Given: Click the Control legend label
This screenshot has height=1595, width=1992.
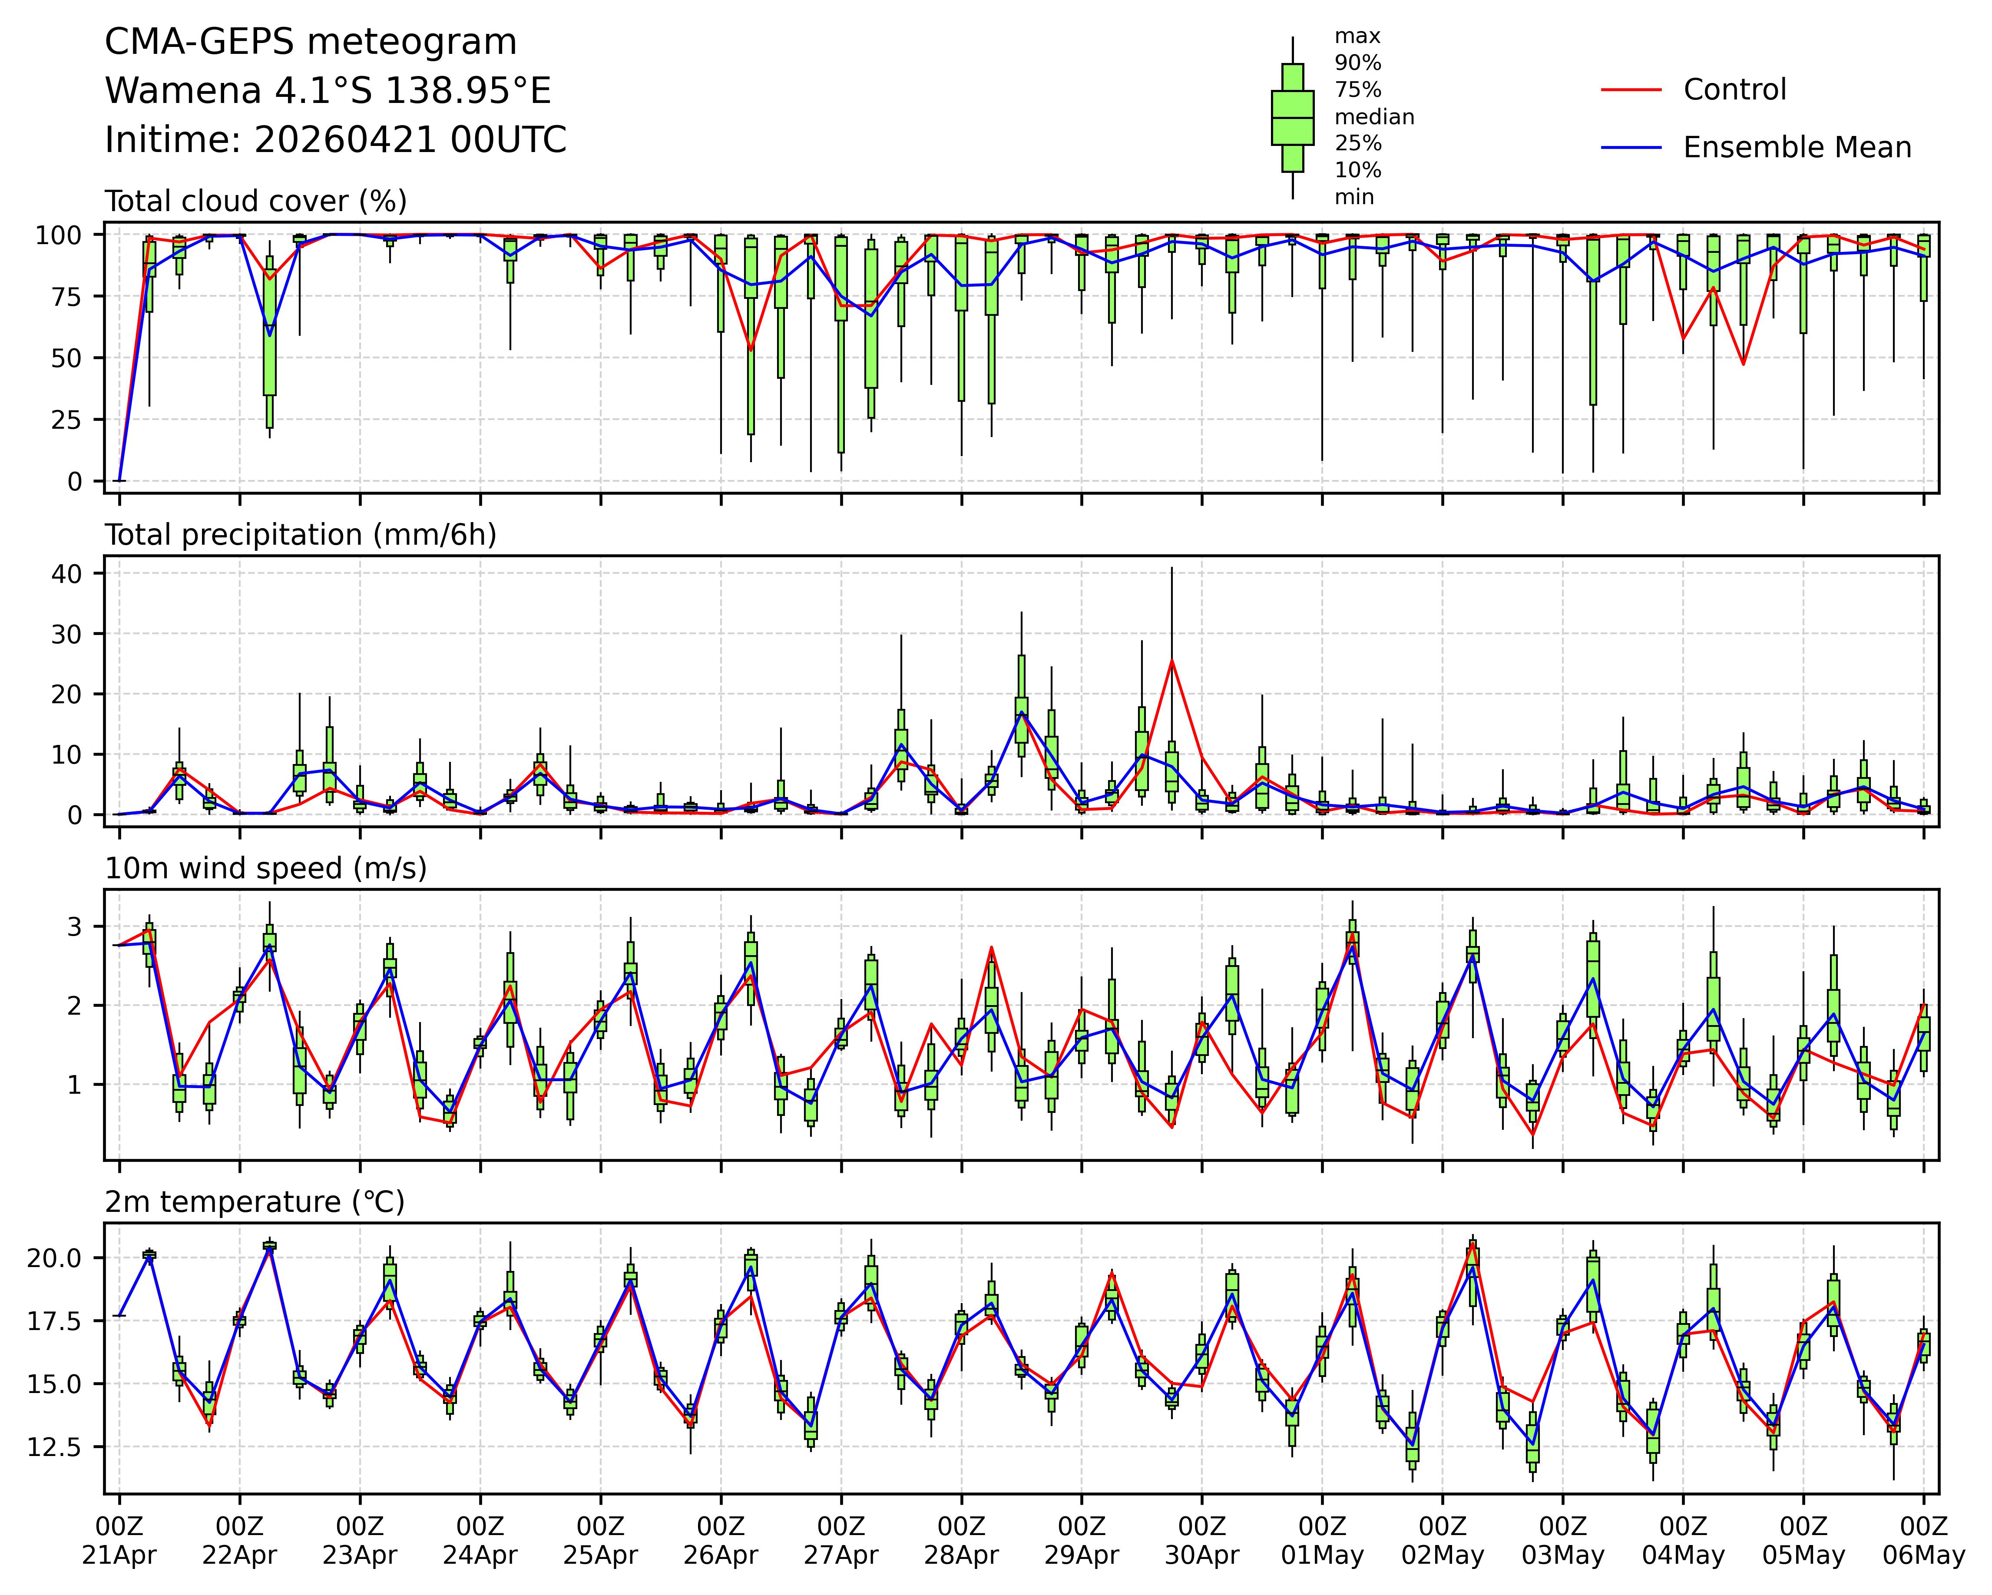Looking at the screenshot, I should (1734, 89).
